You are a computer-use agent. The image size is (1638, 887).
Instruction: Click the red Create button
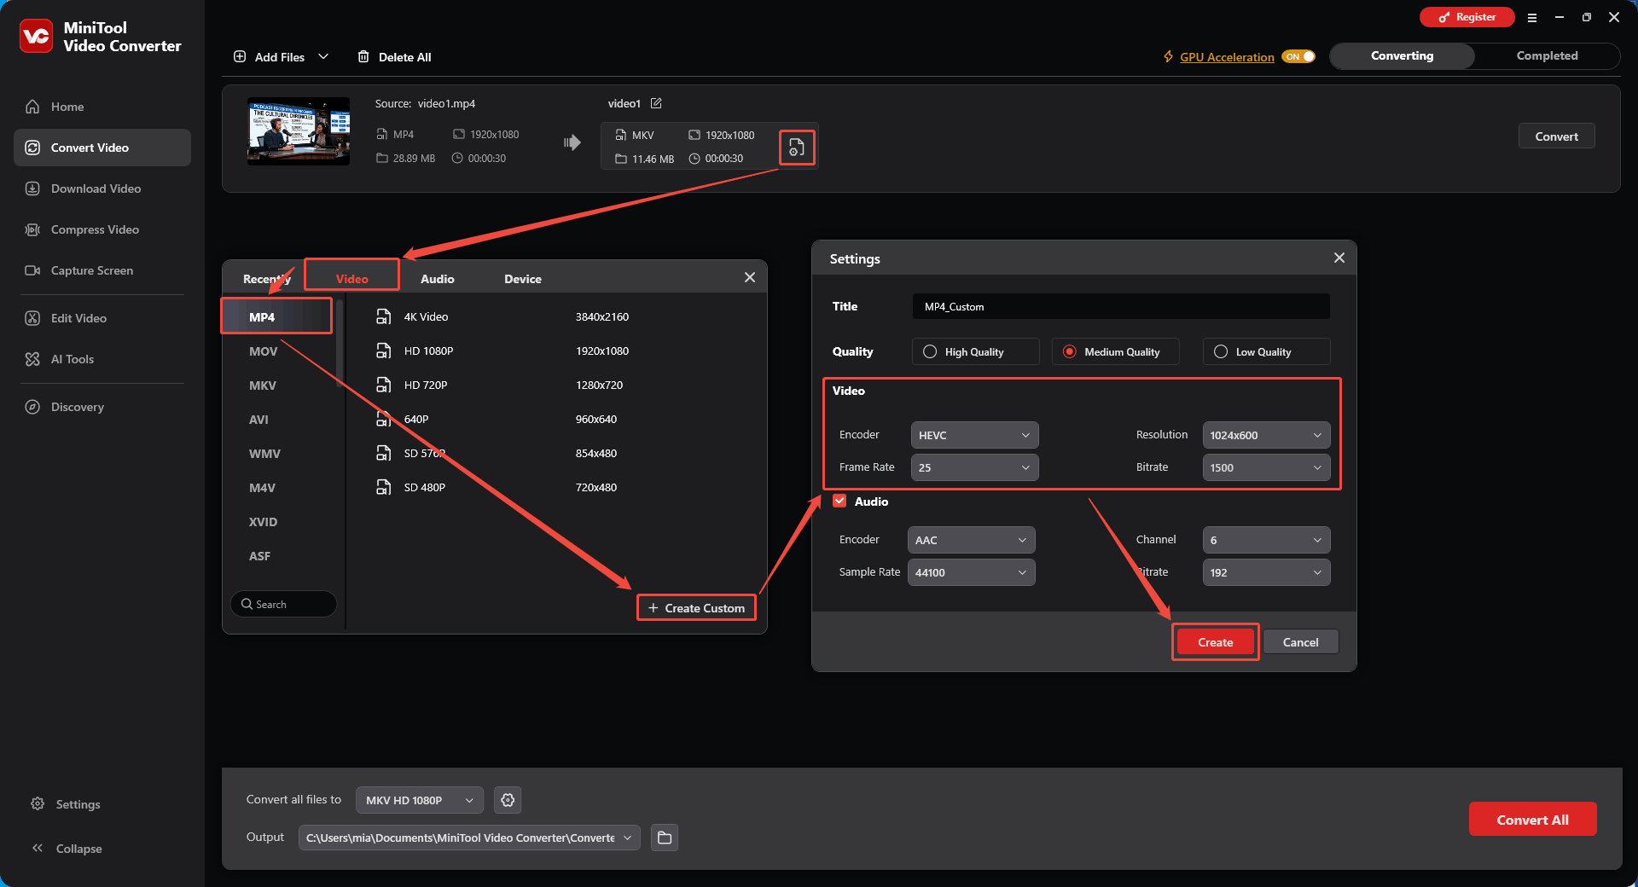(1215, 642)
